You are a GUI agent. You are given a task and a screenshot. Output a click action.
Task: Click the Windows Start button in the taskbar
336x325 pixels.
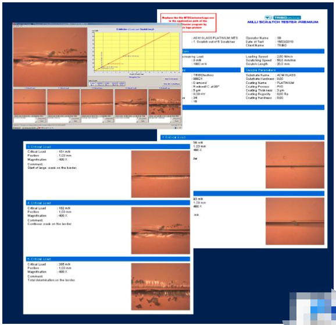(x=17, y=128)
